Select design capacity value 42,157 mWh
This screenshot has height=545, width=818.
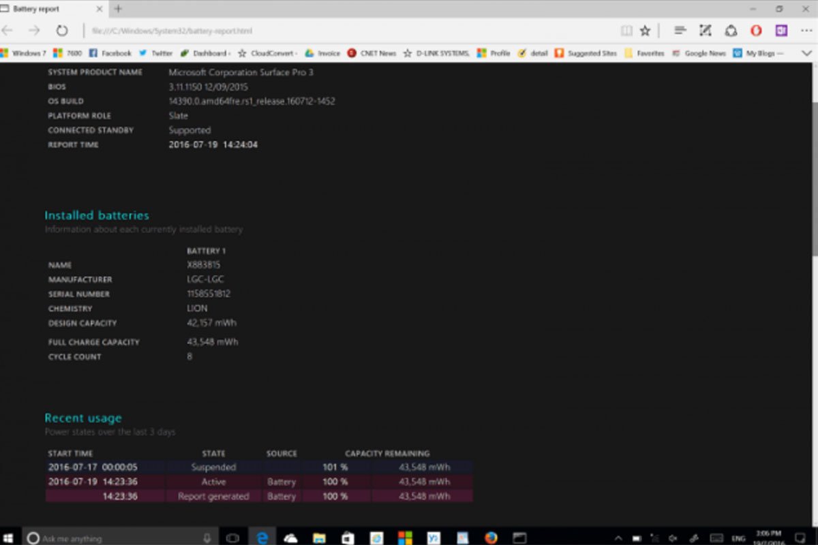click(x=212, y=323)
